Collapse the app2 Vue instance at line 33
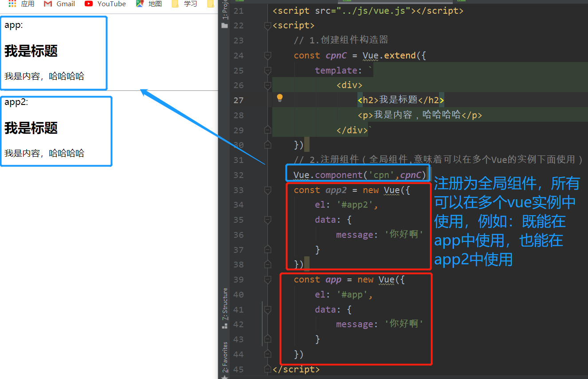Screen dimensions: 588x379 [267, 190]
